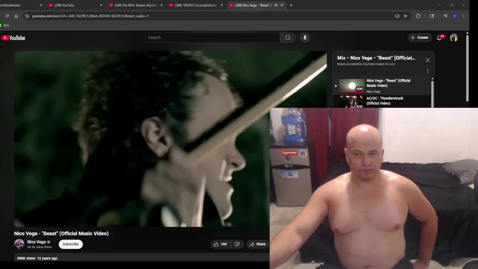
Task: Open the media controls icon in the toolbar
Action: (x=446, y=16)
